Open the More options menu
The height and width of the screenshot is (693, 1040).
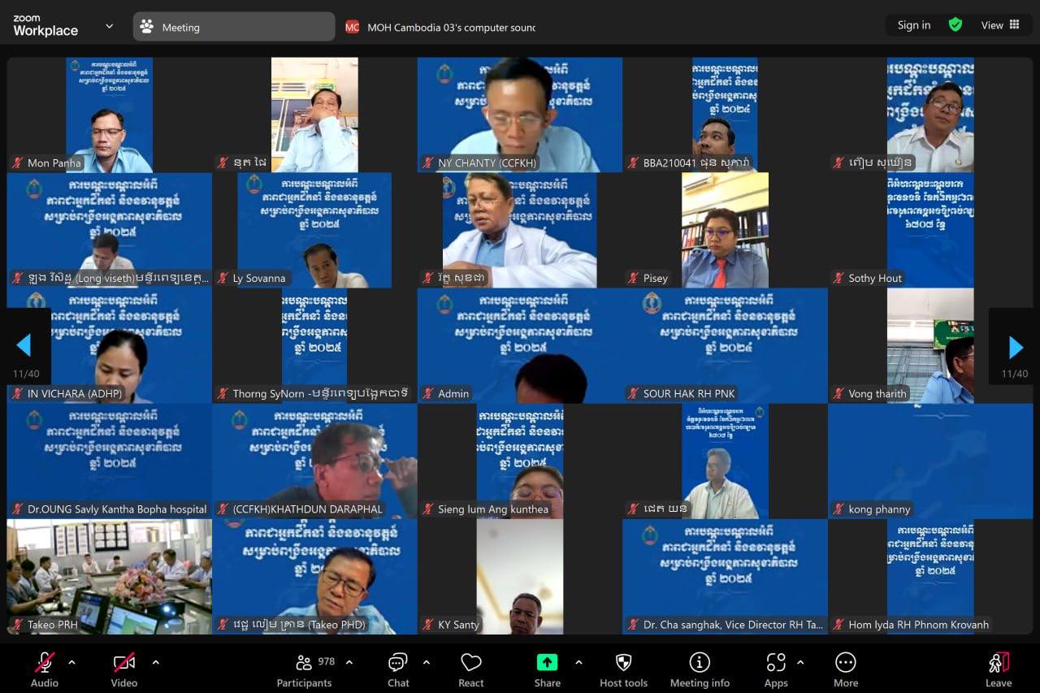846,669
